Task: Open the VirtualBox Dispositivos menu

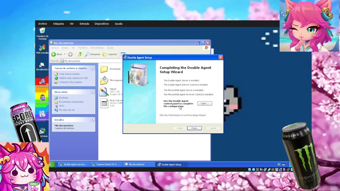Action: pyautogui.click(x=102, y=24)
